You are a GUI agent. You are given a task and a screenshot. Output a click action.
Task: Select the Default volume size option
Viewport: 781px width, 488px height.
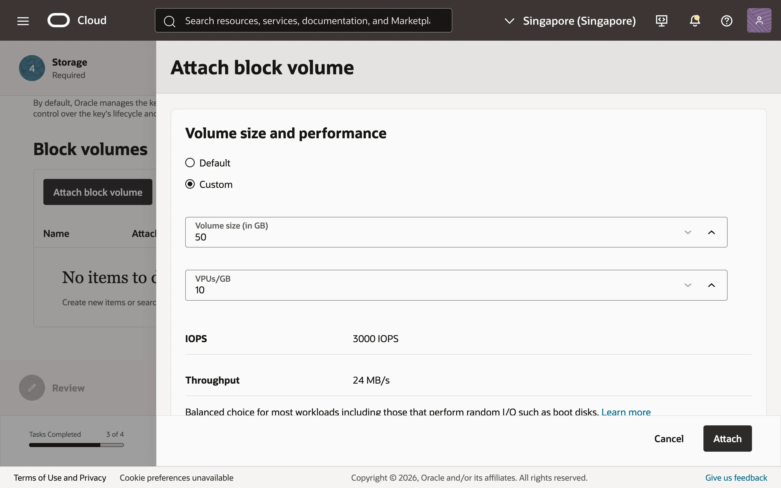[x=190, y=163]
